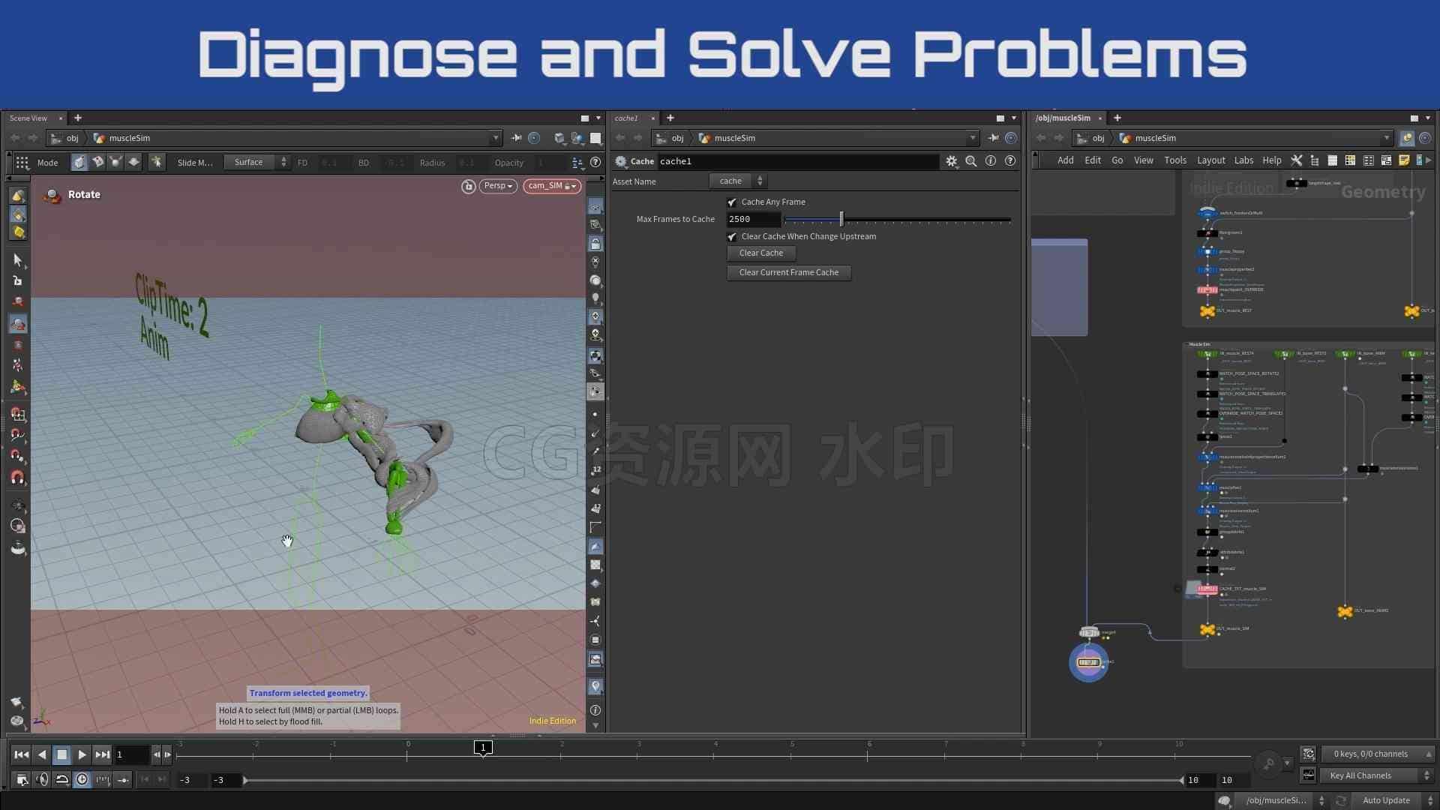The image size is (1440, 810).
Task: Open the Persp viewport dropdown
Action: click(498, 186)
